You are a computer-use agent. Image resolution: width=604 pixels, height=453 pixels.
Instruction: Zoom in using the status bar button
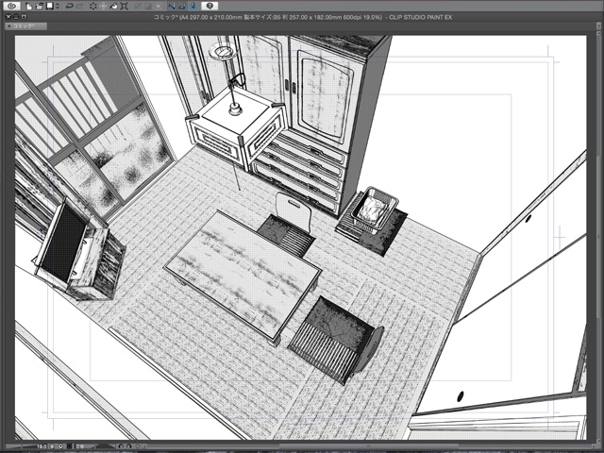60,446
